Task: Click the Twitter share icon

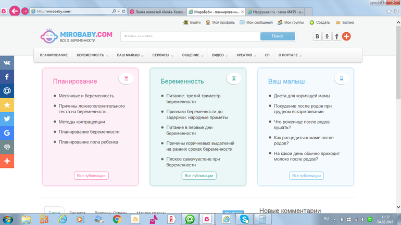Action: pyautogui.click(x=7, y=118)
